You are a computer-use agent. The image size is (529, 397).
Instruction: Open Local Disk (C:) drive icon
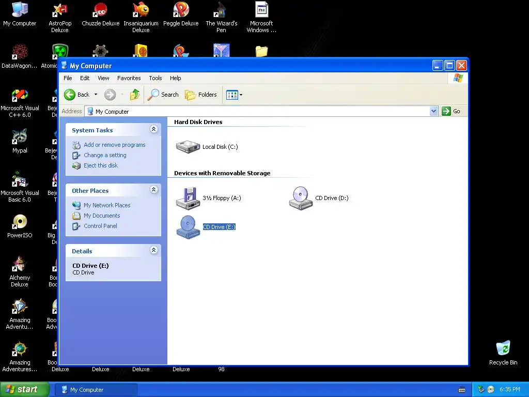(x=188, y=146)
